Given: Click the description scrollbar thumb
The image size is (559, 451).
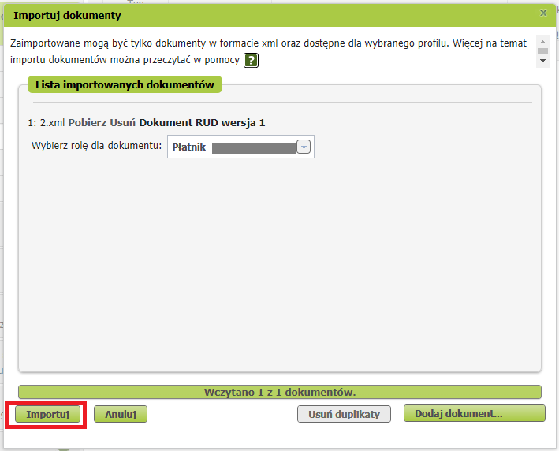Looking at the screenshot, I should 542,51.
